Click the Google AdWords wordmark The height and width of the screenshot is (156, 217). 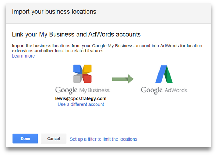coord(164,90)
